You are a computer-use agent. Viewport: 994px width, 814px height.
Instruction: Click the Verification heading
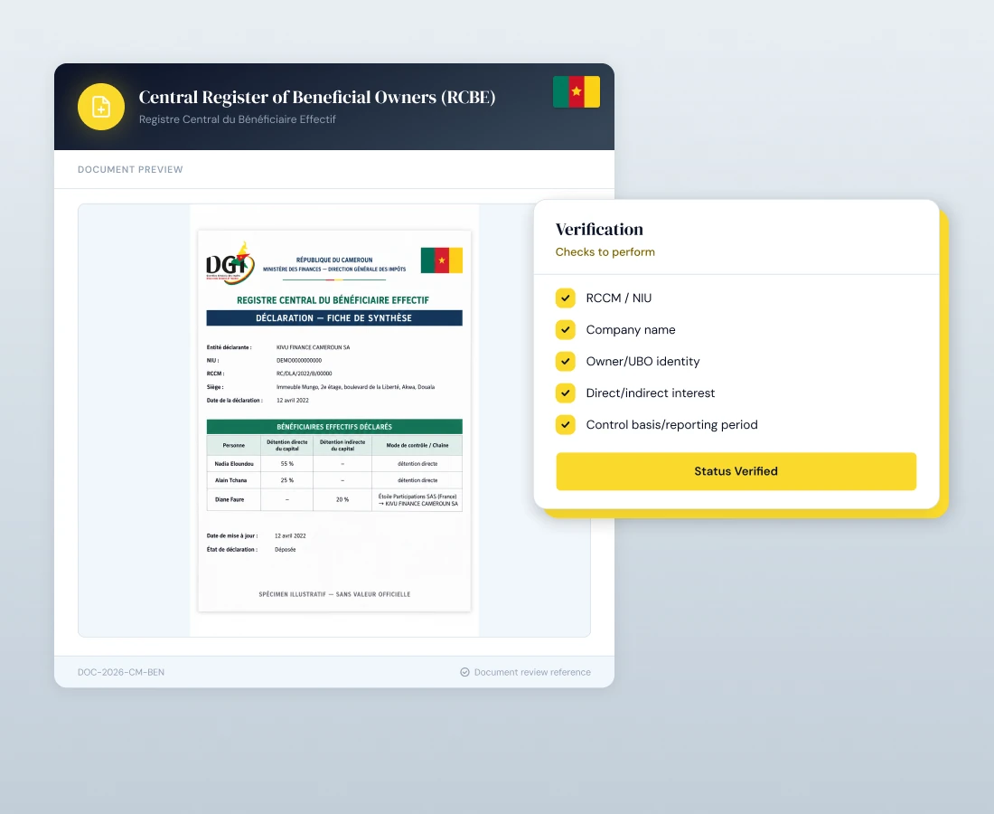click(x=599, y=229)
